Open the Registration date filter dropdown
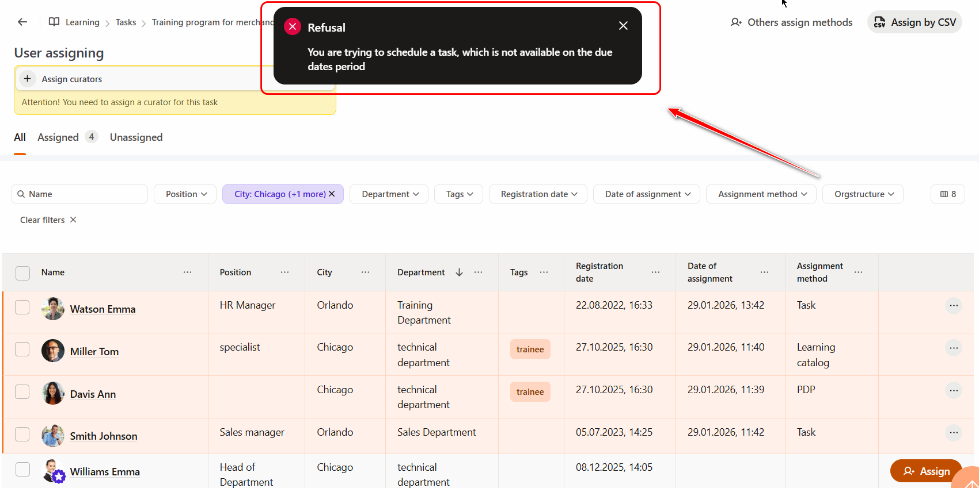Image resolution: width=979 pixels, height=488 pixels. [x=538, y=194]
